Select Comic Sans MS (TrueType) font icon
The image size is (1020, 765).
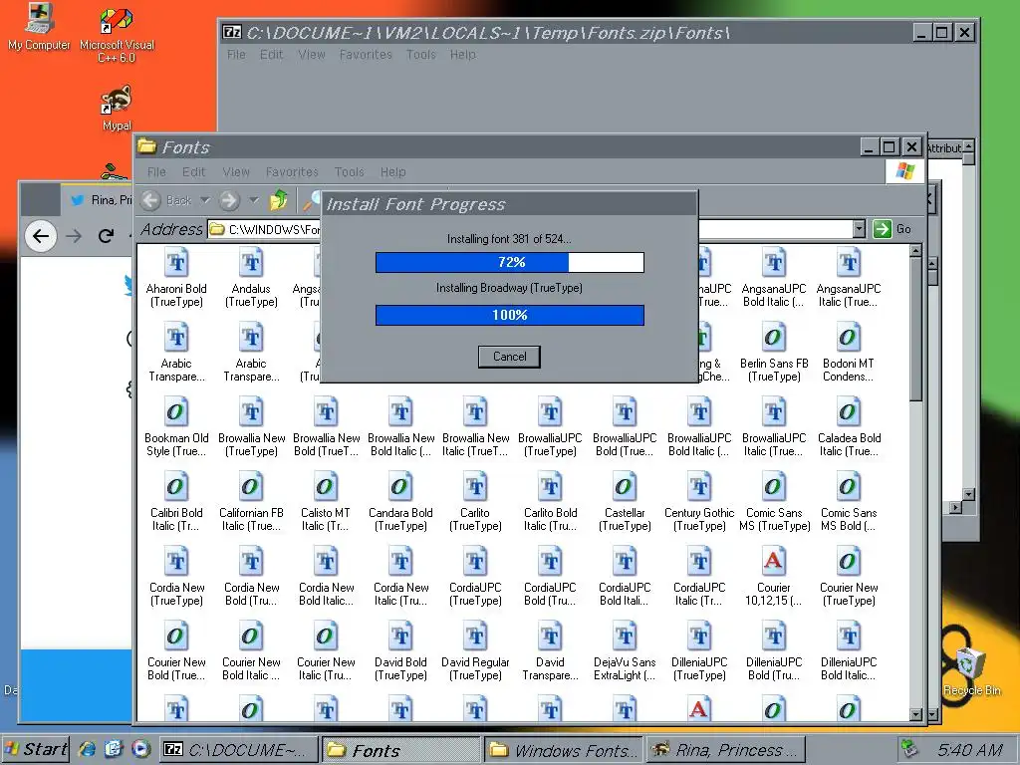774,486
